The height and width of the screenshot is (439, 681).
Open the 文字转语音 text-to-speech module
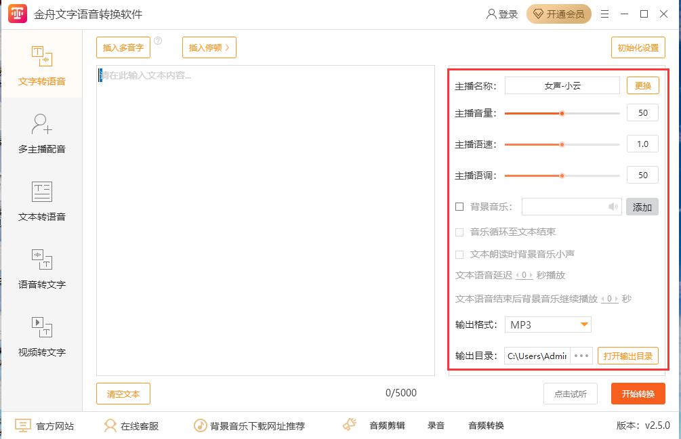pyautogui.click(x=41, y=66)
